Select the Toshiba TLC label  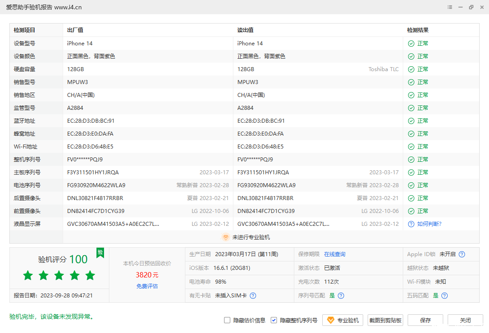[x=384, y=69]
